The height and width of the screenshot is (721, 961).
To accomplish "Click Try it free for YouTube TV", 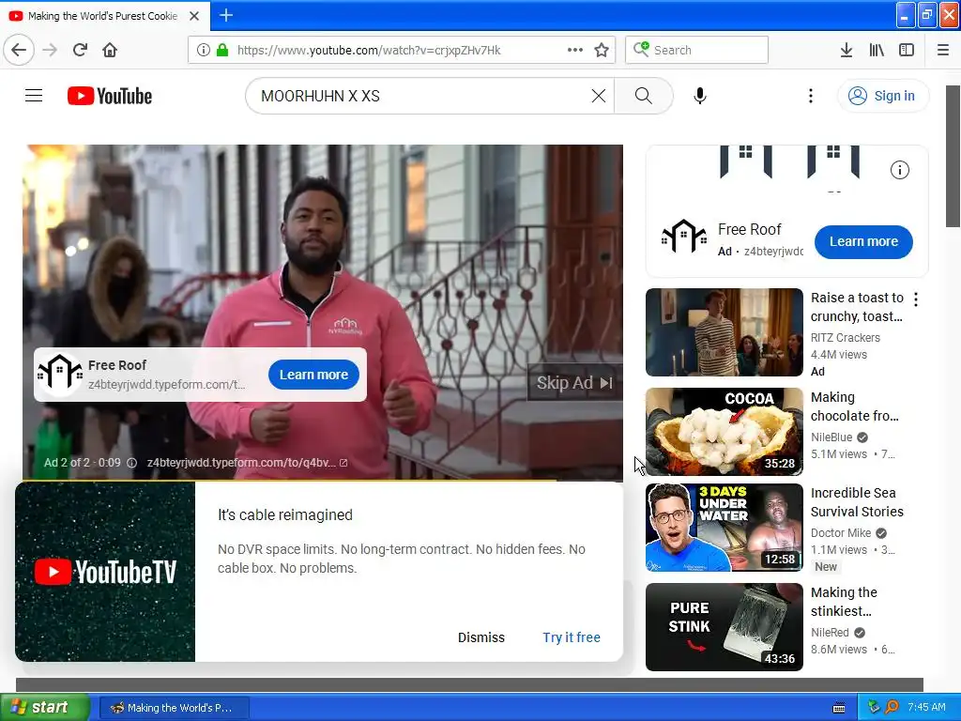I will coord(572,637).
